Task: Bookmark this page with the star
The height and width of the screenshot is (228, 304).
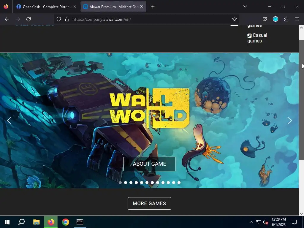Action: (x=235, y=19)
